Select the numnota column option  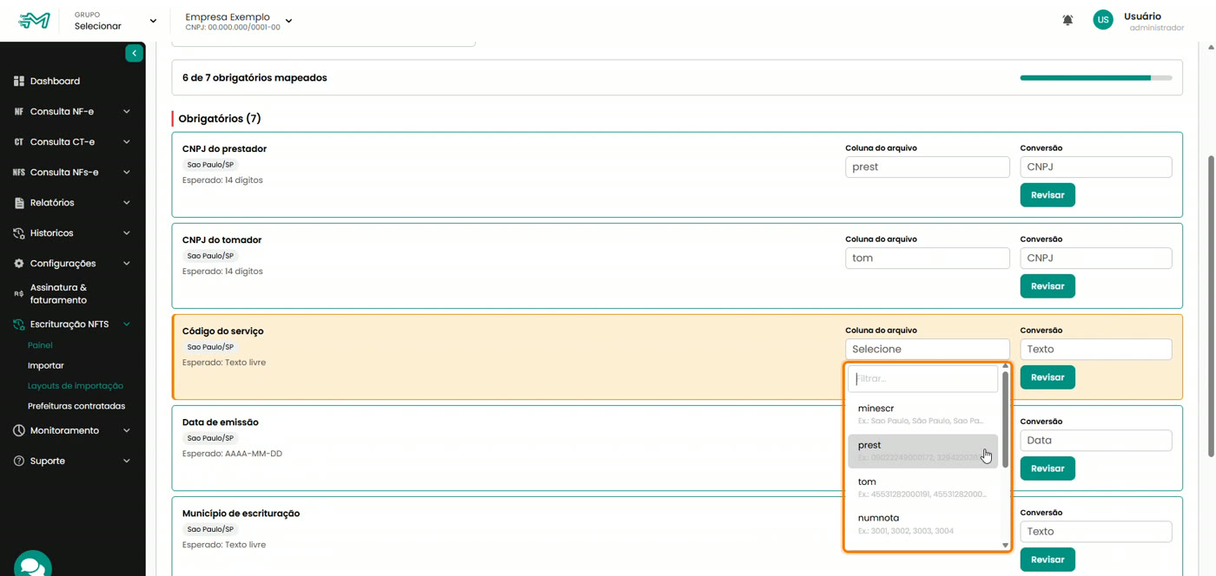922,524
